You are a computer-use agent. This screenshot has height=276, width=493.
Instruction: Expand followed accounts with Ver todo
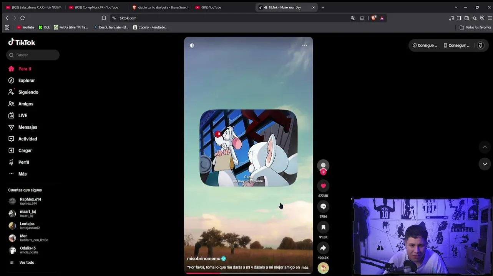pyautogui.click(x=22, y=263)
